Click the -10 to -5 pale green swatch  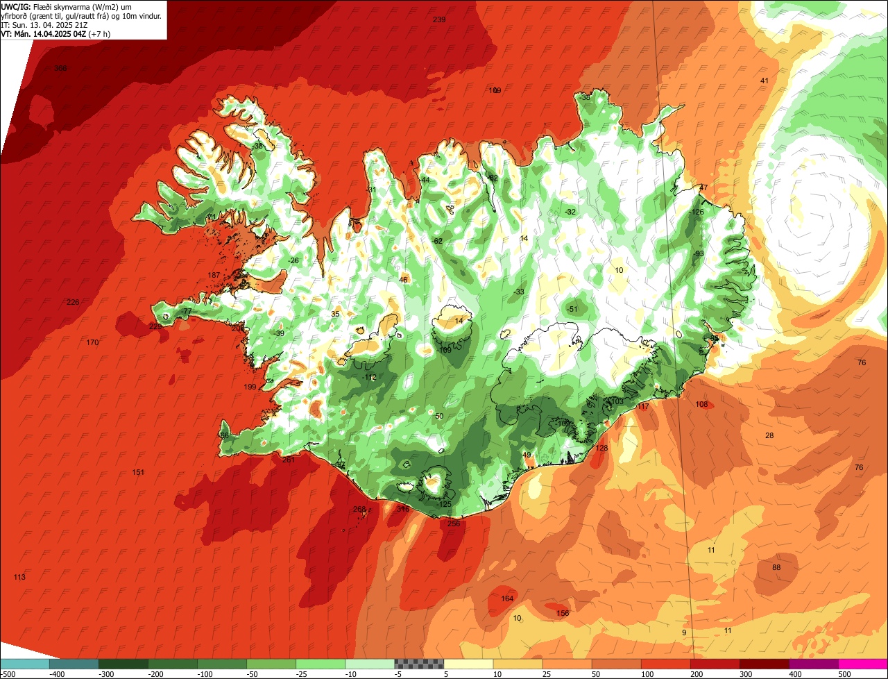pos(370,664)
